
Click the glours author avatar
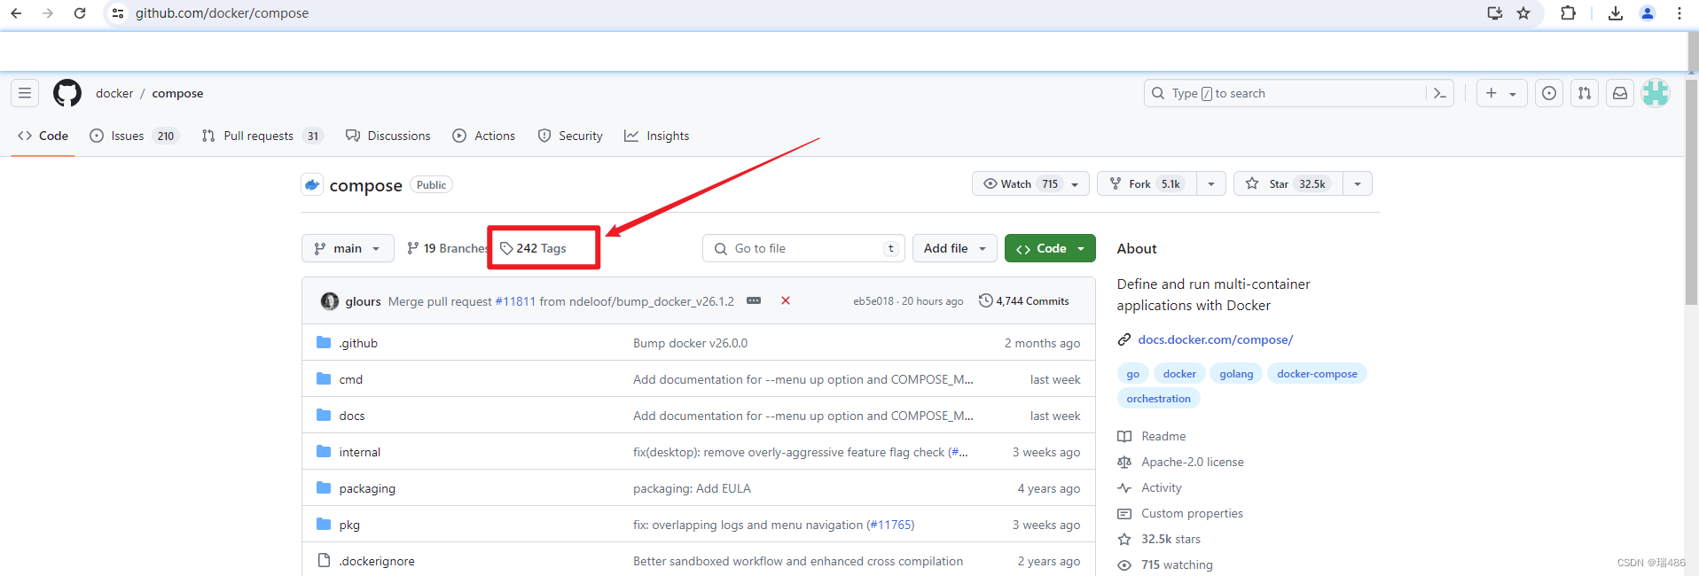[330, 301]
